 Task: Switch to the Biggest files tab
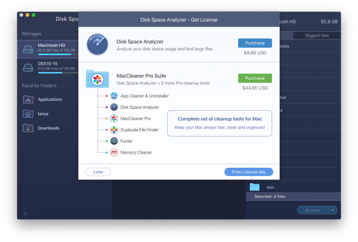pyautogui.click(x=317, y=36)
